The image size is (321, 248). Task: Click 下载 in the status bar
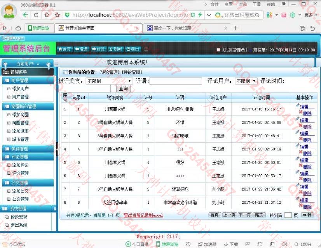click(231, 244)
